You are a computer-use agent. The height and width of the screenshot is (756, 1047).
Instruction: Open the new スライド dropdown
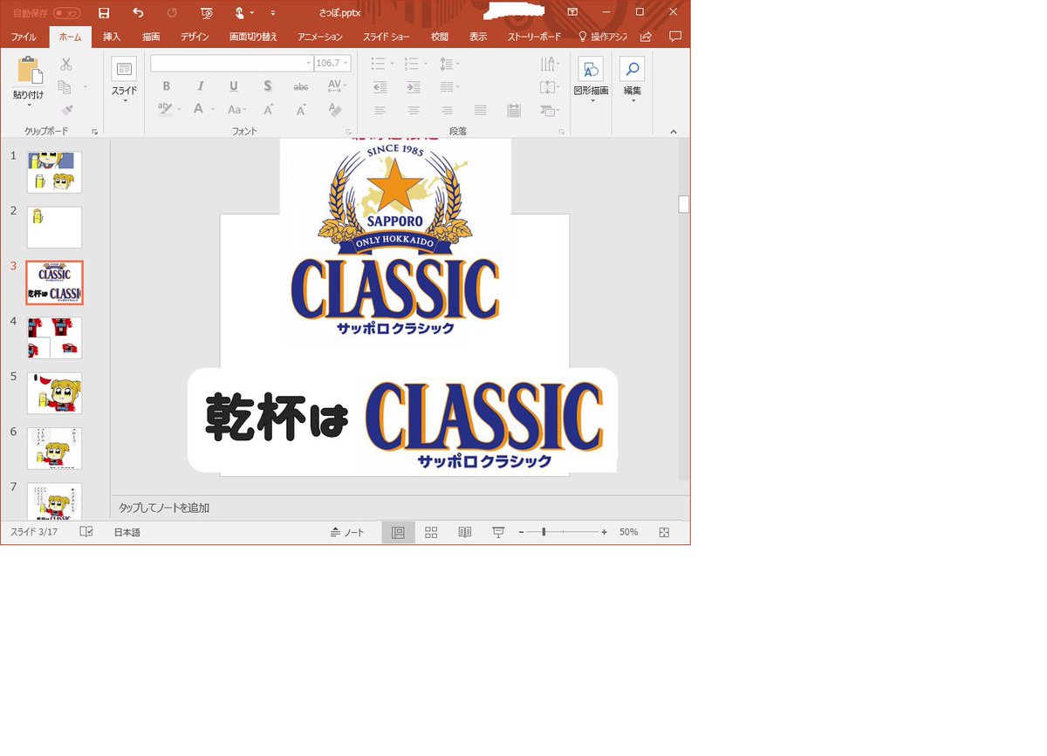(x=124, y=80)
